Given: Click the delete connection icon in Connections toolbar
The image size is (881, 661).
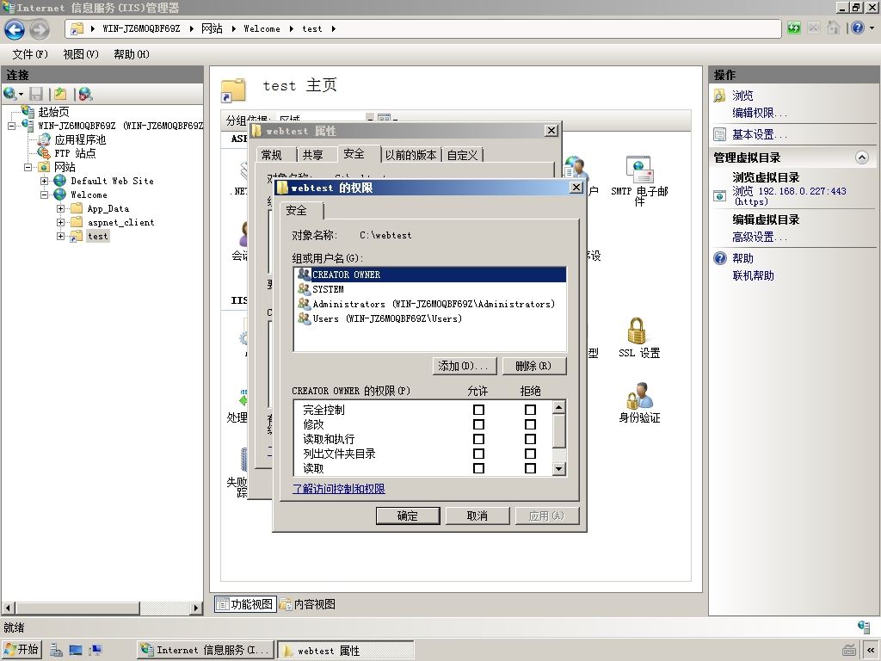Looking at the screenshot, I should 85,94.
